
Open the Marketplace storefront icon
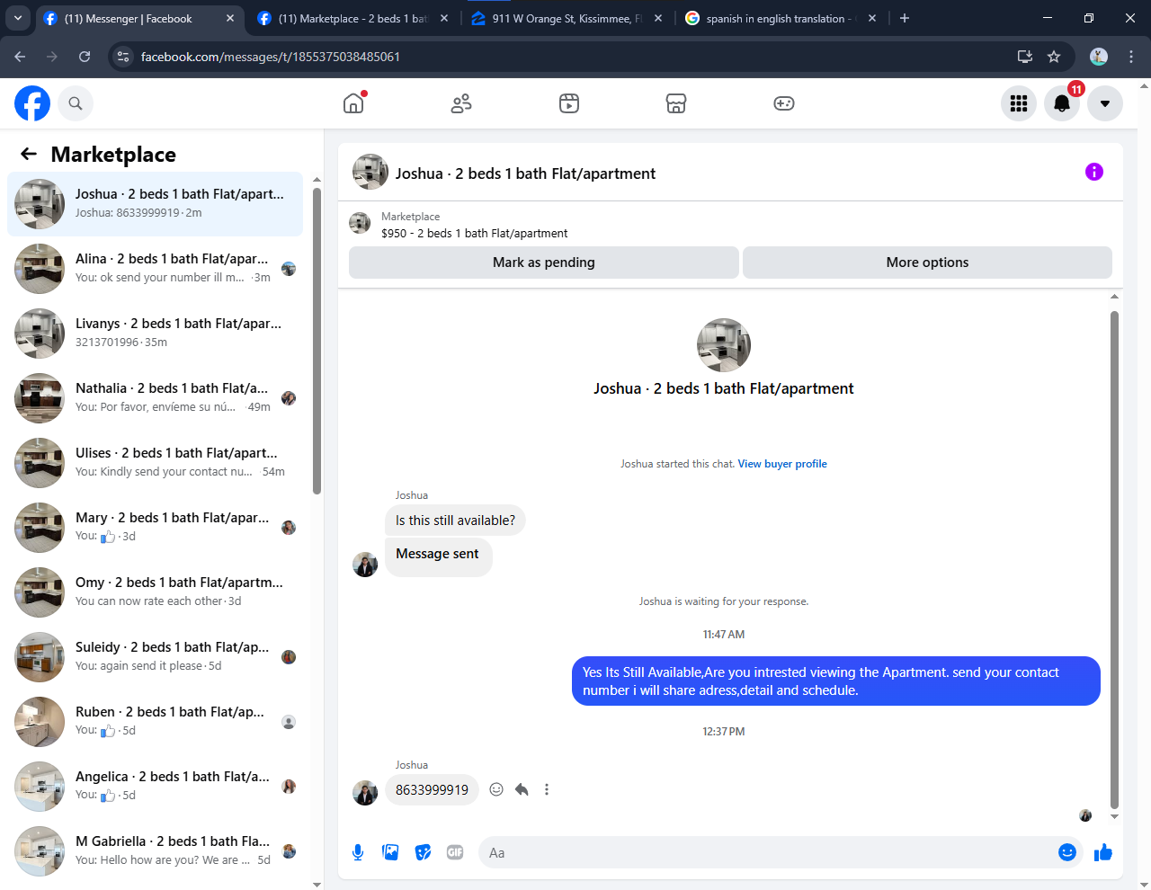(x=676, y=103)
